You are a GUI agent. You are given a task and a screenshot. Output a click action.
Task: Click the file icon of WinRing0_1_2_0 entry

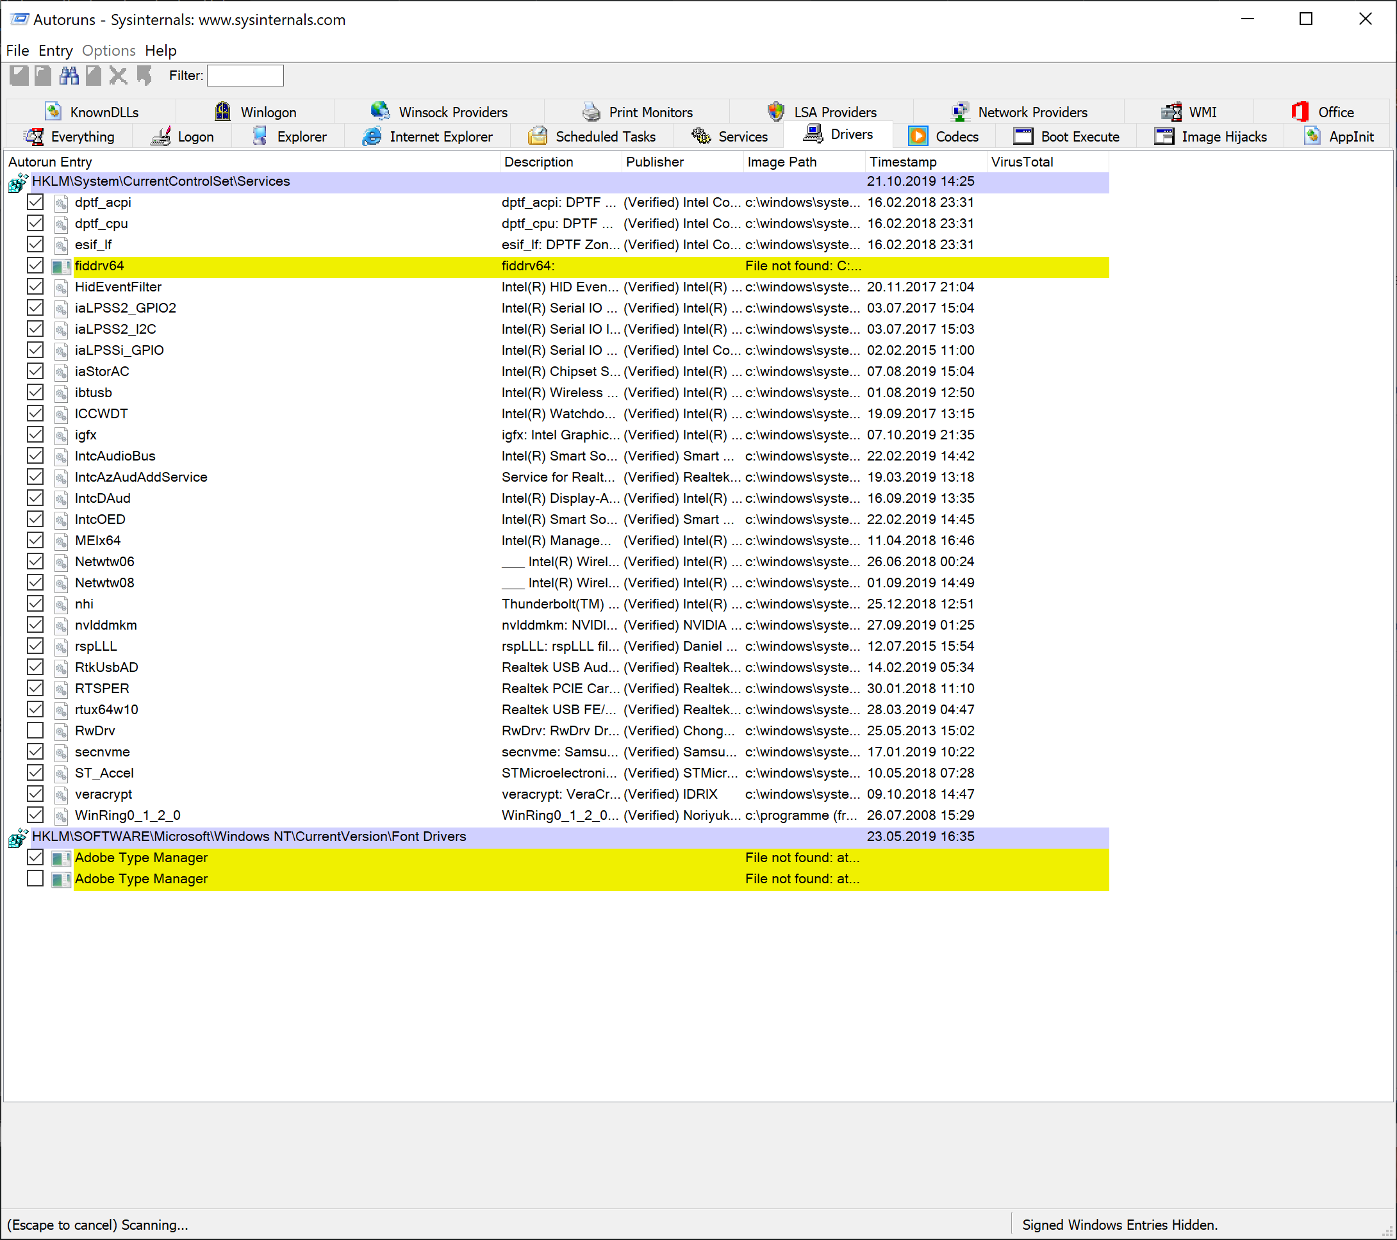62,817
